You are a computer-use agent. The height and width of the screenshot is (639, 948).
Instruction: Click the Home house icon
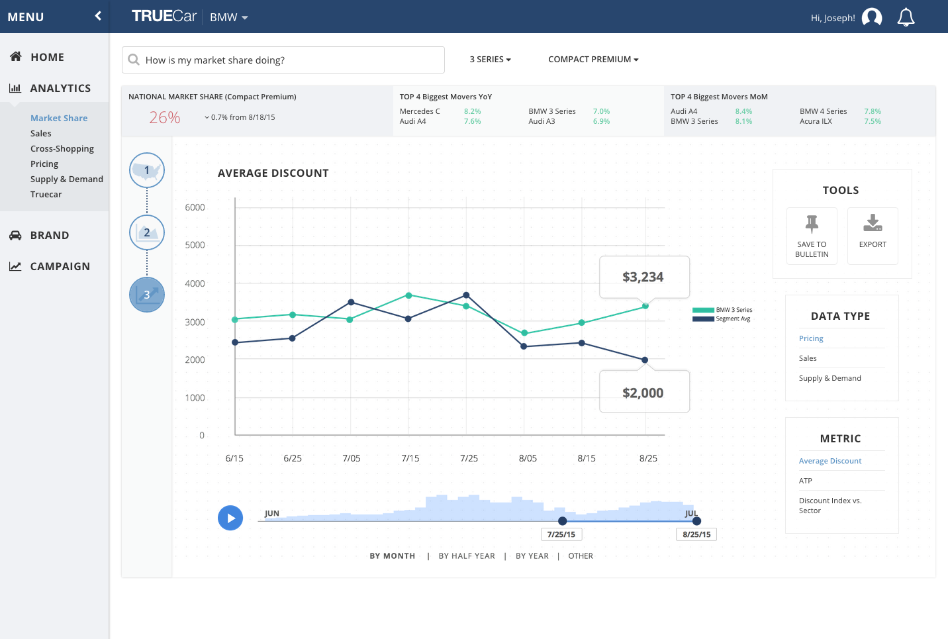click(16, 56)
